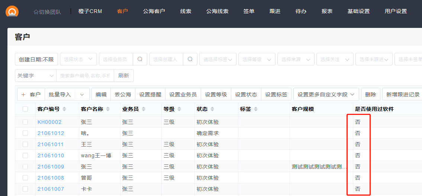Select the checkbox for row 21061010
Screen dimensions: 422x196
pyautogui.click(x=25, y=155)
